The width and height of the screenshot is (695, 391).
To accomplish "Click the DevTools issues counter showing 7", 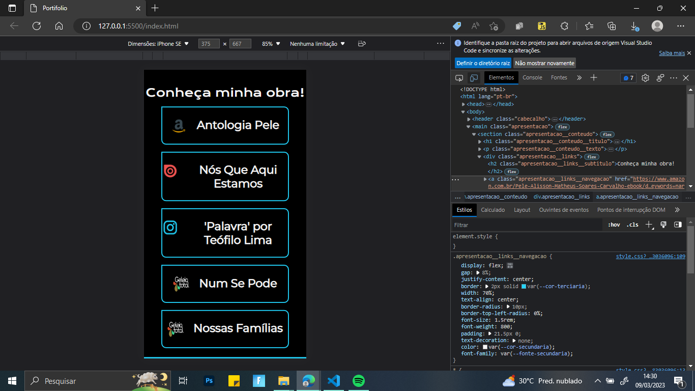I will (628, 78).
